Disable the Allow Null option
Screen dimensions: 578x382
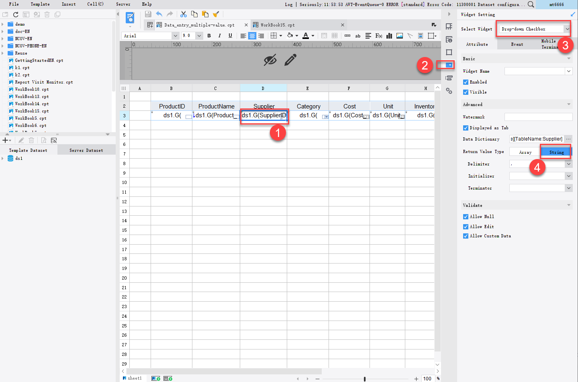point(466,217)
